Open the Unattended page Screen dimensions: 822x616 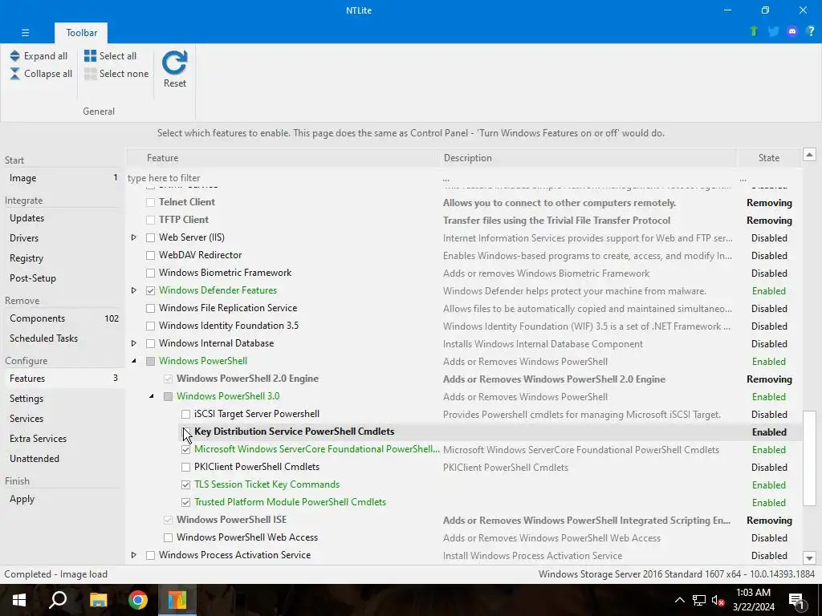coord(63,458)
